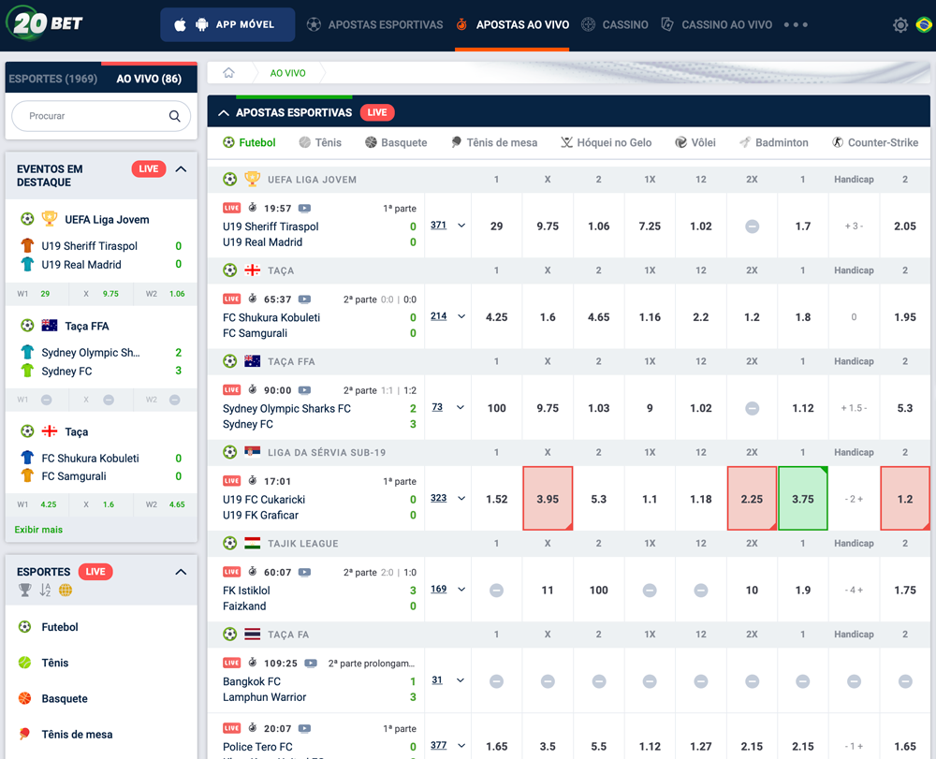Viewport: 936px width, 759px height.
Task: Open Cassino menu item
Action: 615,25
